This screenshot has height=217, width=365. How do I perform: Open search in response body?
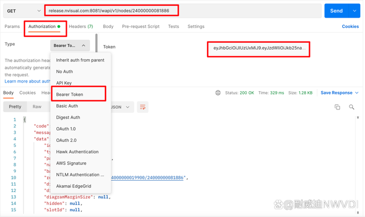(x=351, y=107)
